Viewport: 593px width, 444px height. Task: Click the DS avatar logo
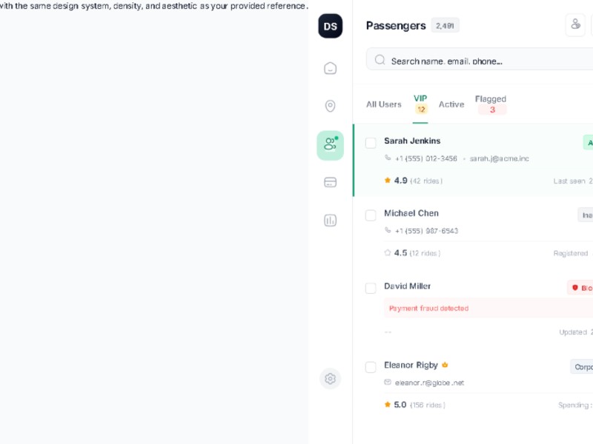click(331, 26)
